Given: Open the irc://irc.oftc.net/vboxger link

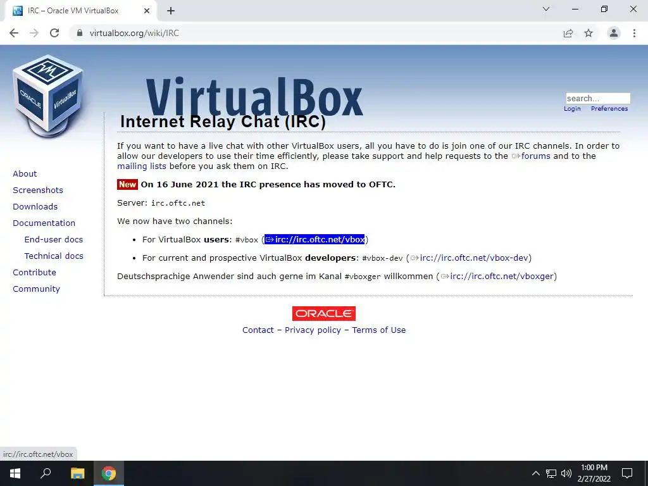Looking at the screenshot, I should tap(497, 276).
